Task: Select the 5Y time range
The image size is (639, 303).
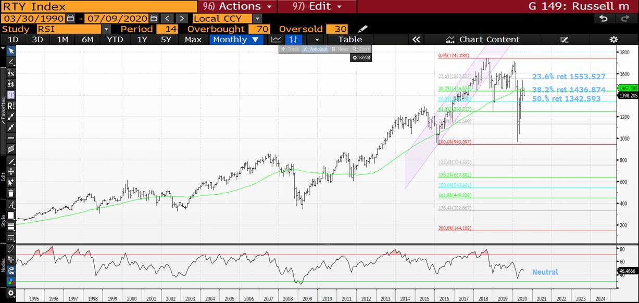Action: pyautogui.click(x=166, y=40)
